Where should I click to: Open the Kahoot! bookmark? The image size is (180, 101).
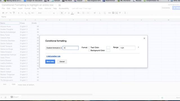56,1
